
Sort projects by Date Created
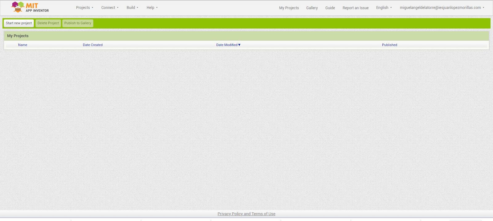(92, 45)
